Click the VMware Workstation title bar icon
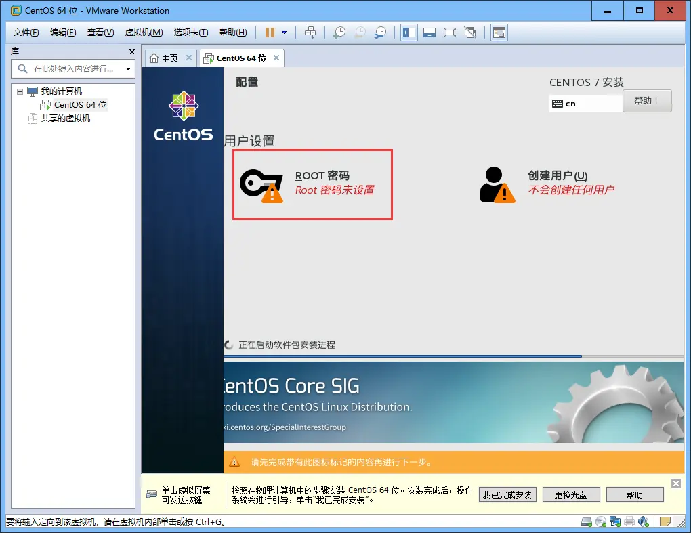The height and width of the screenshot is (533, 691). click(x=16, y=10)
